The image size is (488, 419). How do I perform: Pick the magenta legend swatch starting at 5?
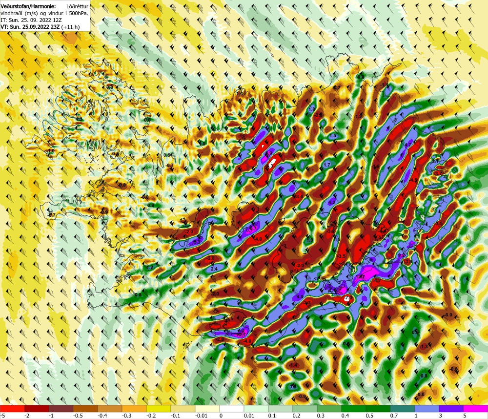pos(476,408)
